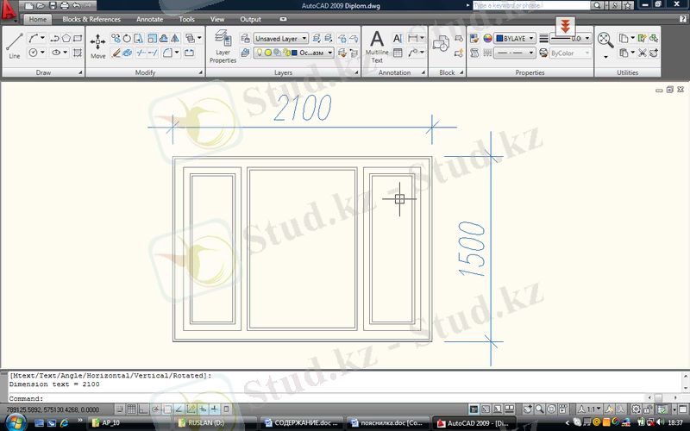The image size is (690, 431).
Task: Toggle Object Snap Tracking in status bar
Action: click(179, 409)
